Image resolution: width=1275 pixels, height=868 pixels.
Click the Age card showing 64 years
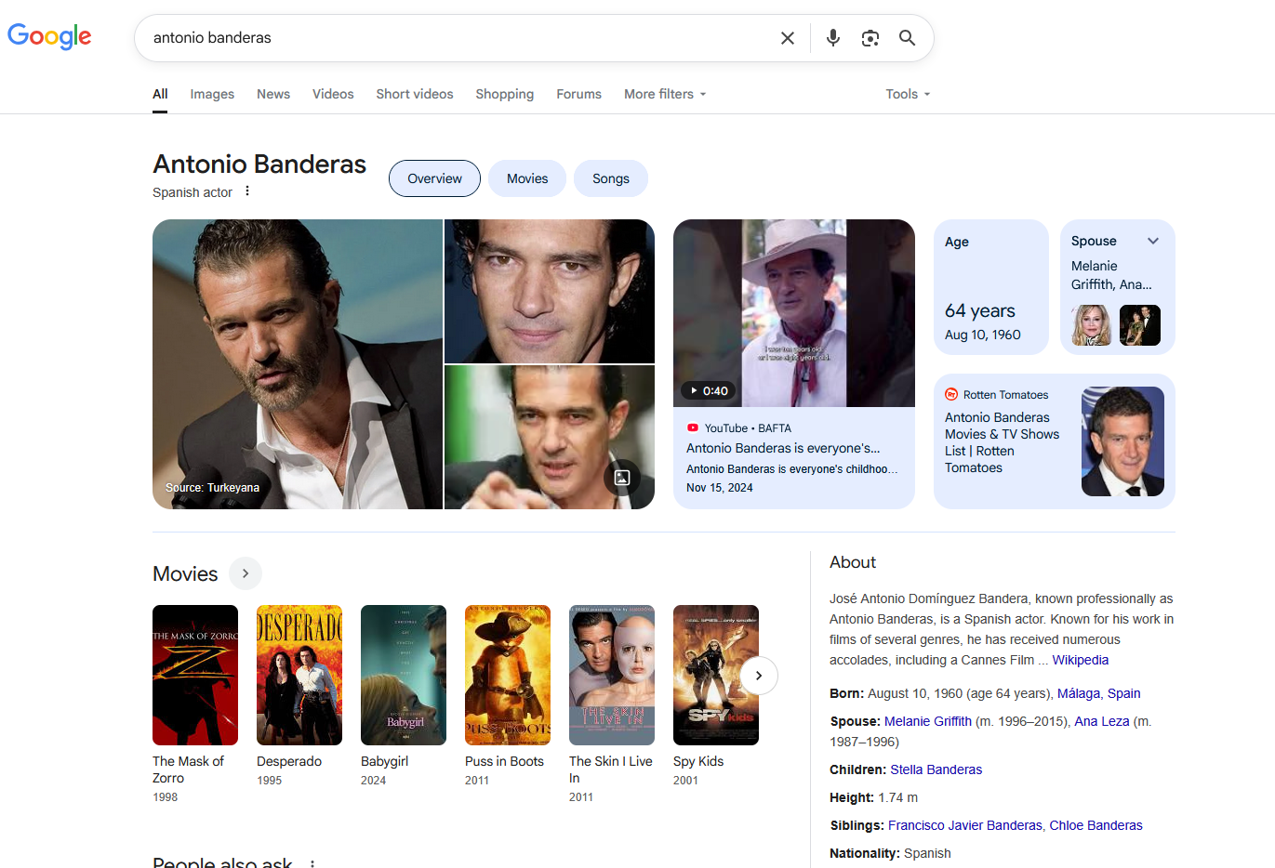click(991, 287)
